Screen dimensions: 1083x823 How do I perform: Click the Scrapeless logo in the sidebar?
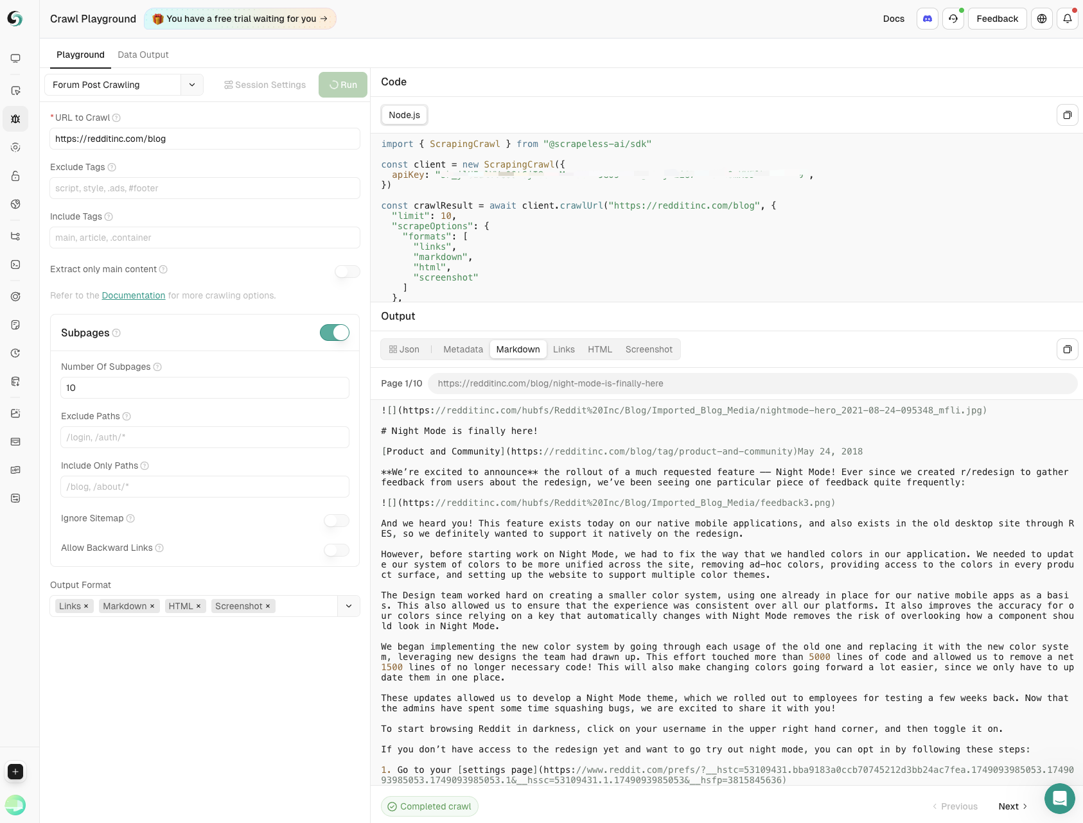click(15, 19)
